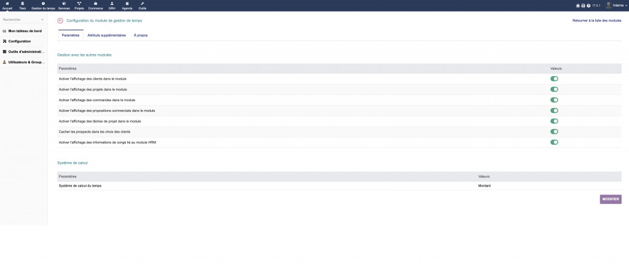Click the bug report icon

click(577, 6)
